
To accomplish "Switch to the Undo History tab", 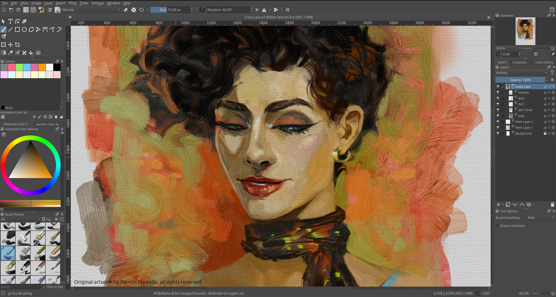I will [x=544, y=62].
